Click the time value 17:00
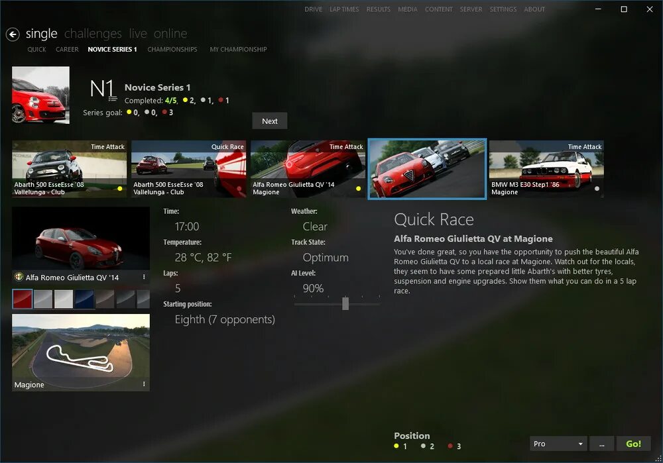This screenshot has width=663, height=463. [x=187, y=227]
